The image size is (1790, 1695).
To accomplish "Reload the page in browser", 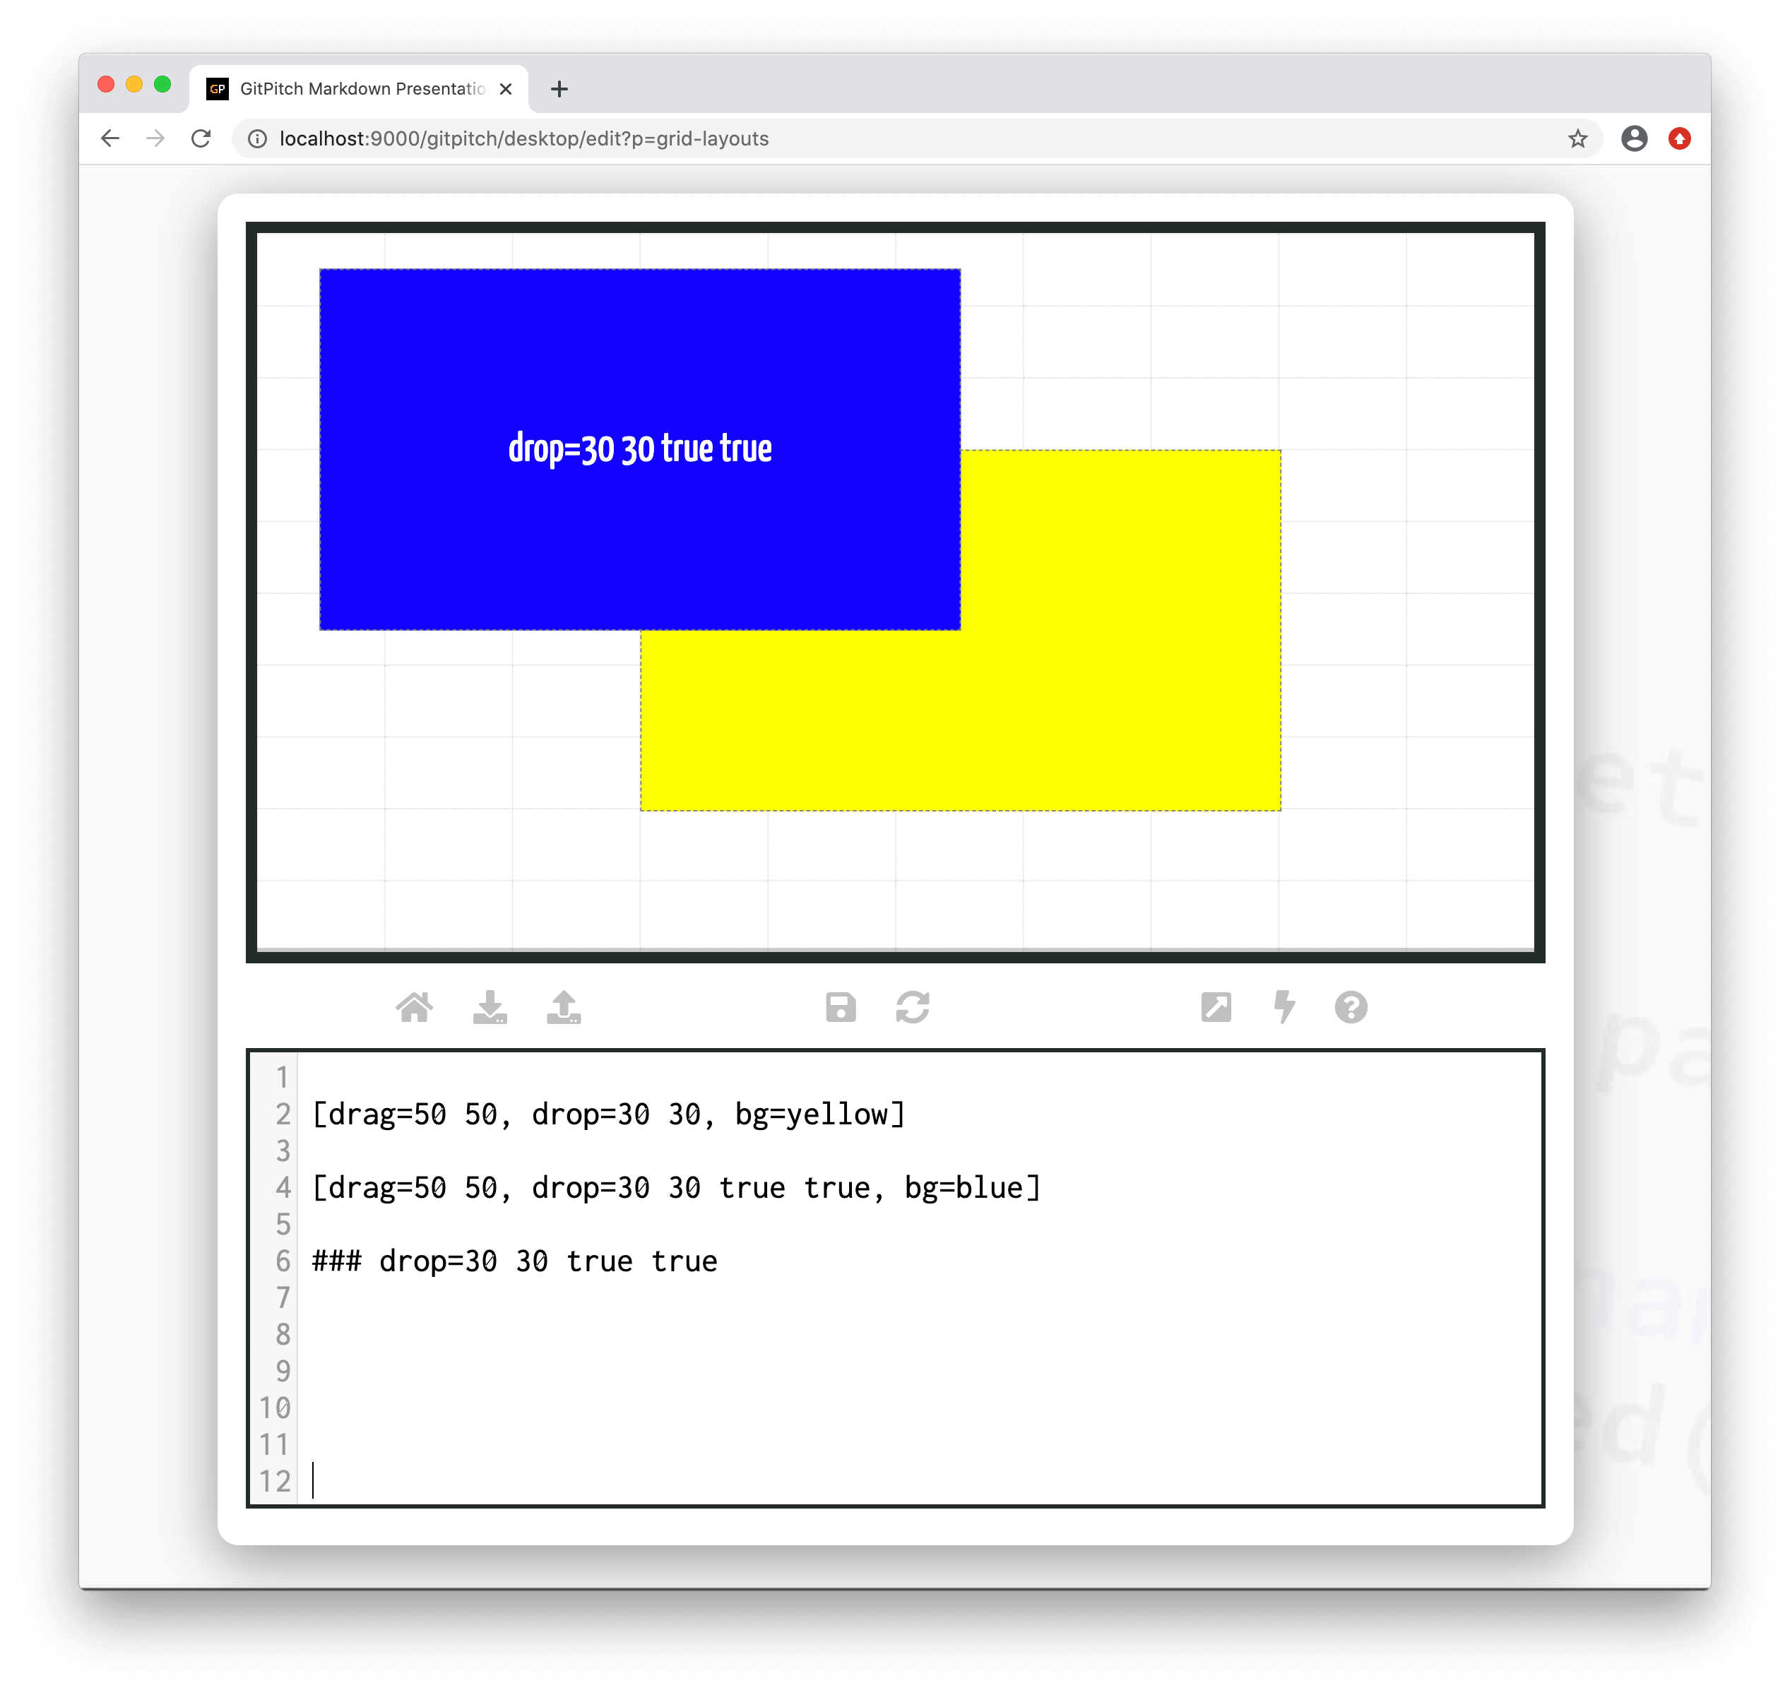I will point(201,138).
